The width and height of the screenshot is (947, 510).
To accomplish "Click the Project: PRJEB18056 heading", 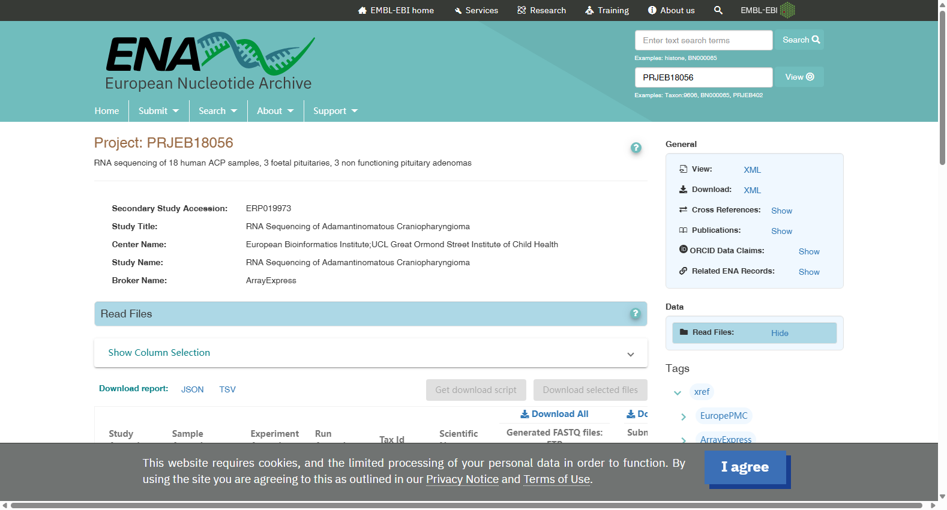I will pos(164,143).
